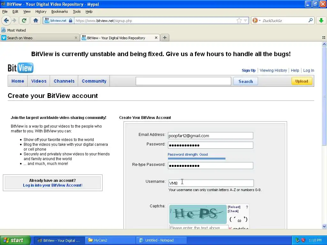Click the BitView video search field
Screen dimensions: 327x245
(183, 81)
